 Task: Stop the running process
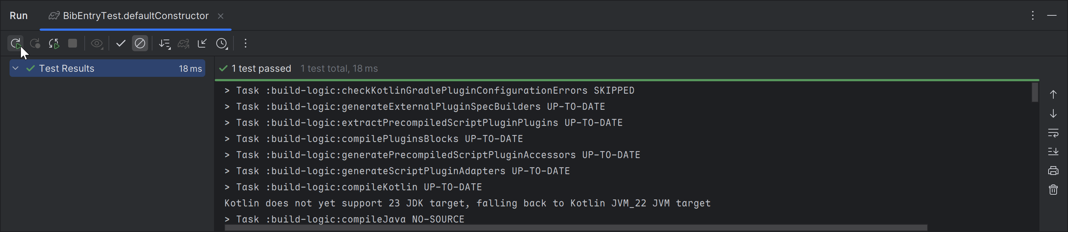(73, 44)
